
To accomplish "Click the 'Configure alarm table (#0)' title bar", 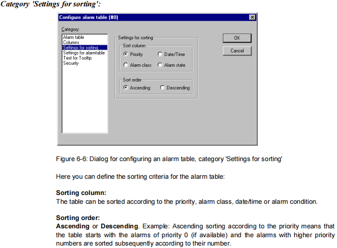I will (147, 17).
